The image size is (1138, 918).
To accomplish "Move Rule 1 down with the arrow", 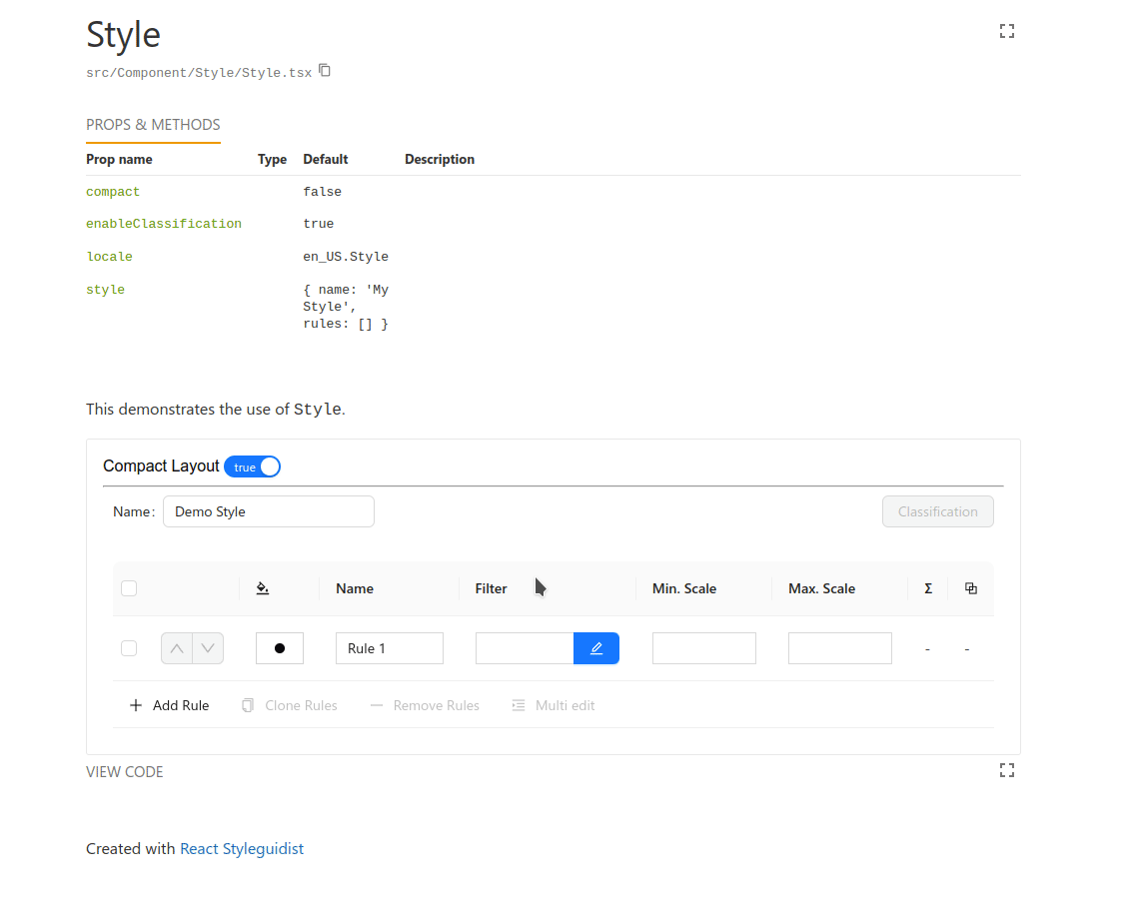I will pos(208,648).
